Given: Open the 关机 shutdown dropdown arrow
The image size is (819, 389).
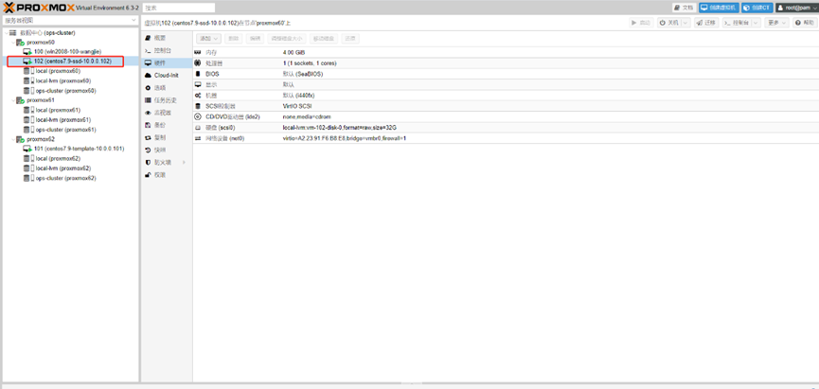Looking at the screenshot, I should pos(685,23).
